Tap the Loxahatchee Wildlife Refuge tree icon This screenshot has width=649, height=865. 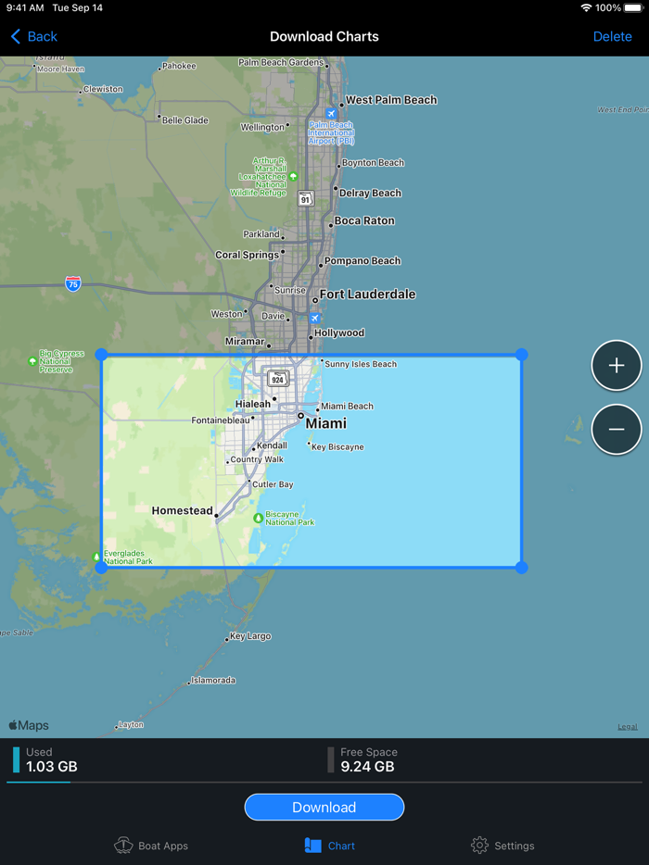[x=293, y=177]
